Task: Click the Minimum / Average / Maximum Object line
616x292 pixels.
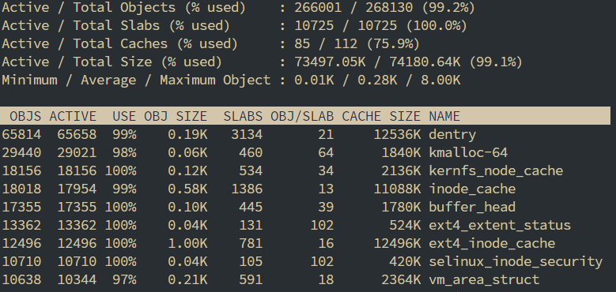Action: click(231, 80)
